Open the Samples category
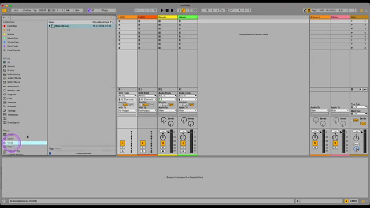The height and width of the screenshot is (208, 370). coord(12,103)
